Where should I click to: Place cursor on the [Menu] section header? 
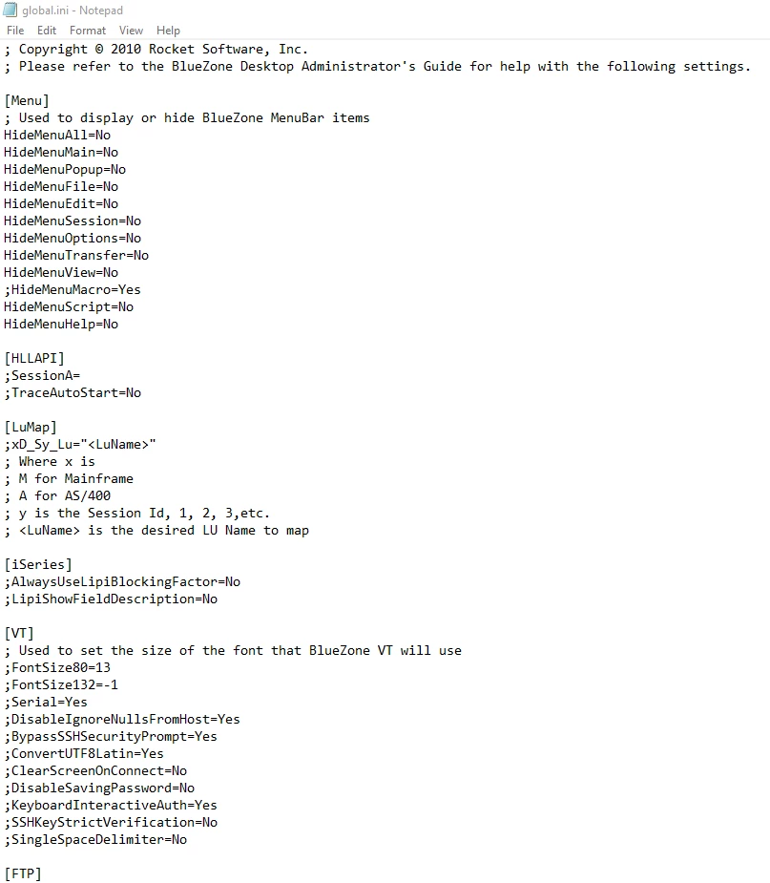(27, 101)
